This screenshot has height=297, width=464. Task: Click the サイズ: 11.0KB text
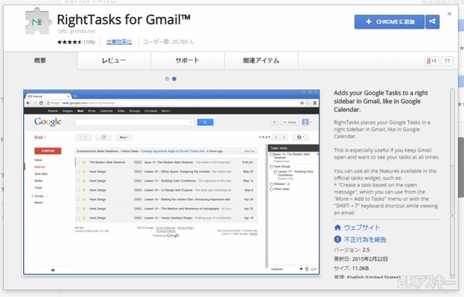click(x=351, y=268)
